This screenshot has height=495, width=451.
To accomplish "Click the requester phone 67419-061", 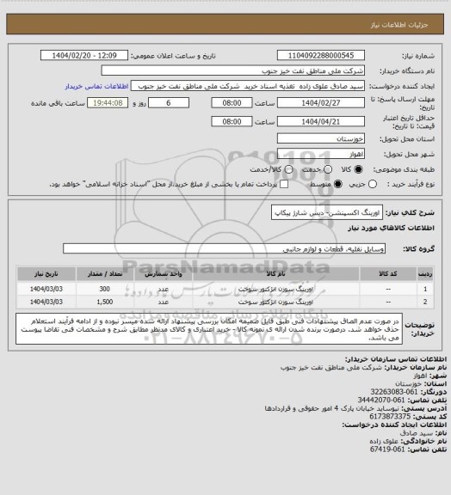I will (x=387, y=449).
